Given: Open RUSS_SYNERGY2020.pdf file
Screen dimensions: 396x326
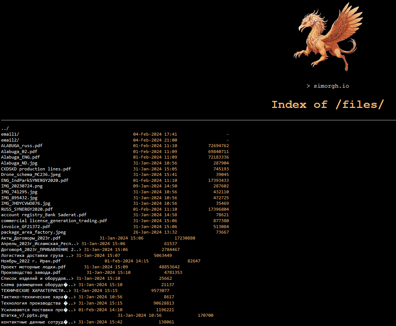Looking at the screenshot, I should (x=27, y=209).
